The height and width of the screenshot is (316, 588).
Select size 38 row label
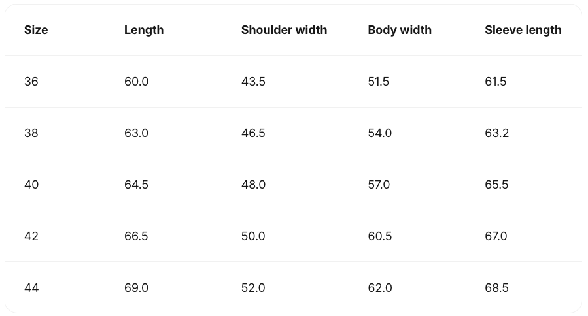(31, 133)
